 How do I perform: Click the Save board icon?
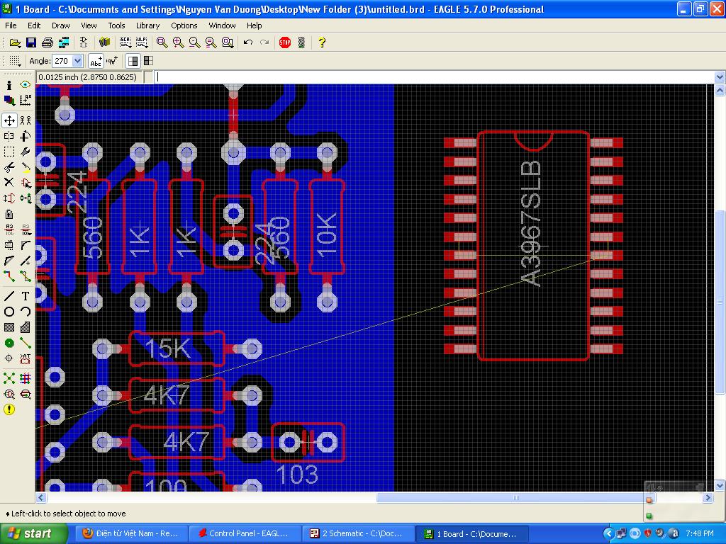point(31,42)
